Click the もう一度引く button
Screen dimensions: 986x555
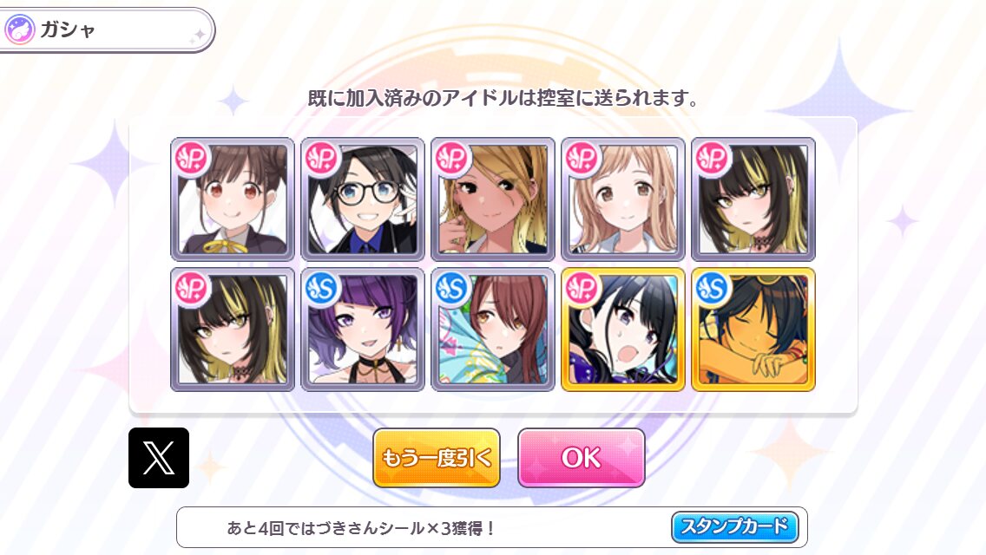[437, 458]
